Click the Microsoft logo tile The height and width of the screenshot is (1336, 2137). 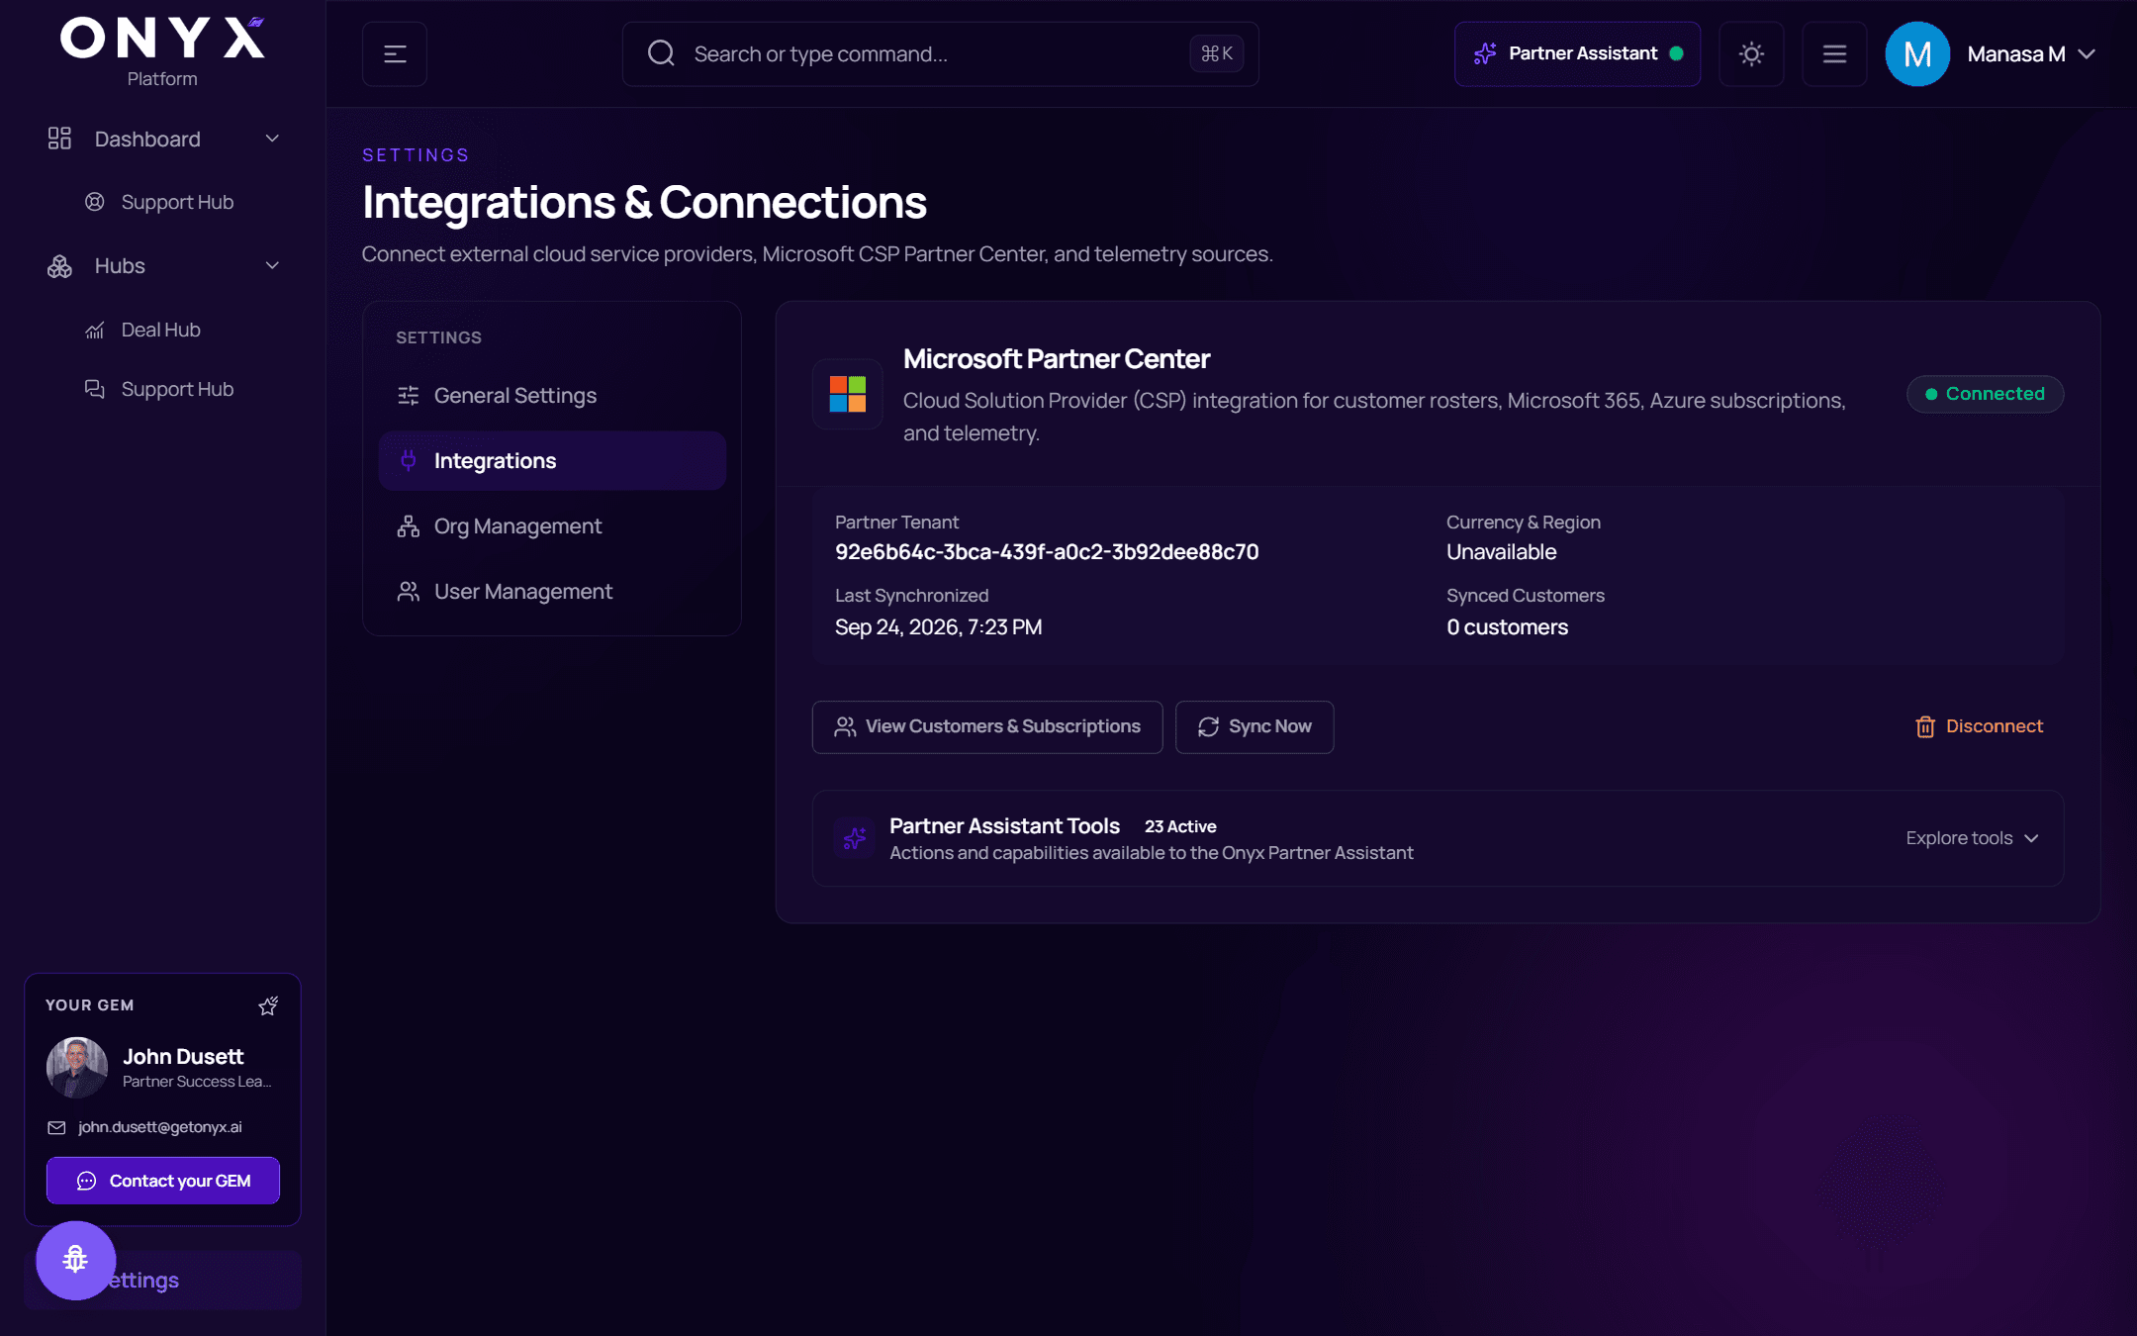click(x=848, y=394)
